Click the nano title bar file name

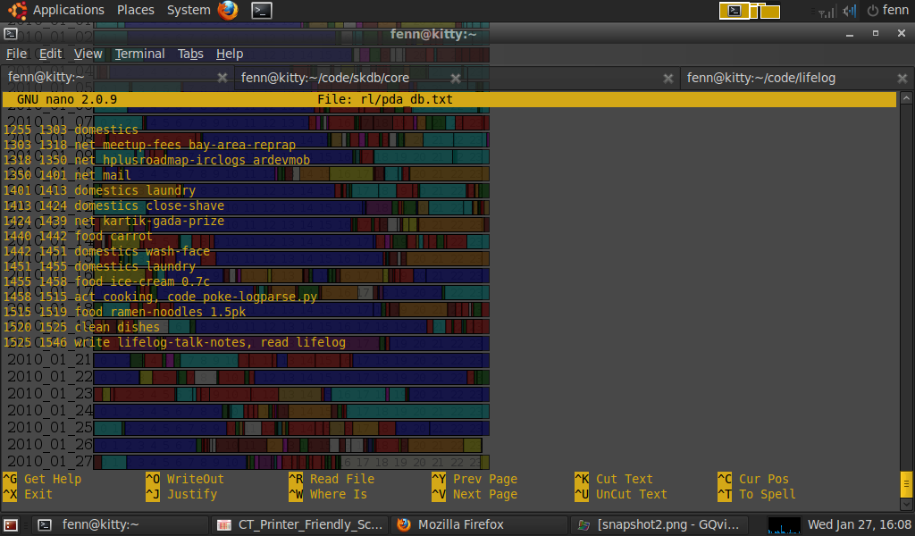coord(385,99)
